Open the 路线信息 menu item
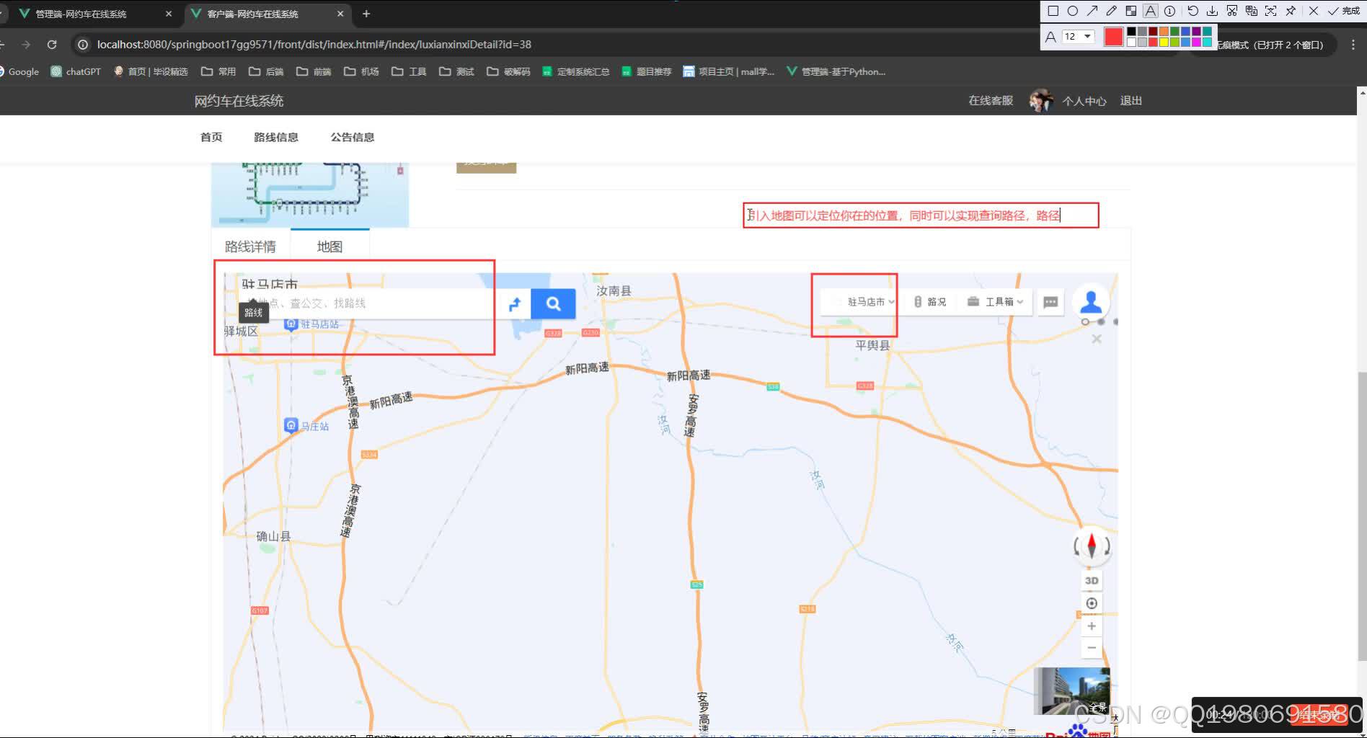This screenshot has width=1367, height=738. click(276, 137)
